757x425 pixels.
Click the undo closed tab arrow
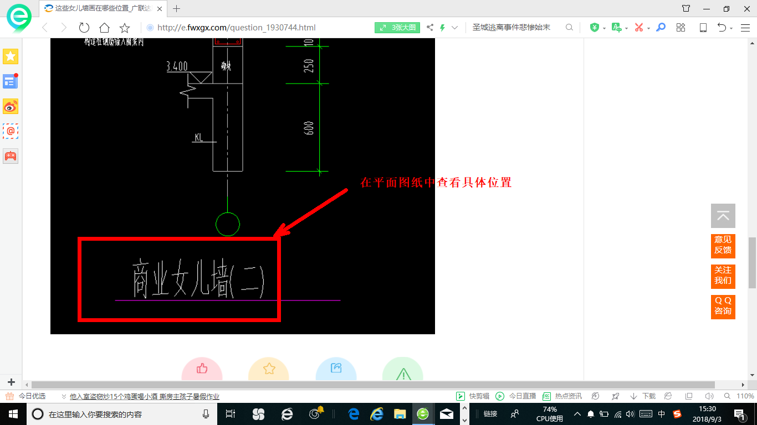click(722, 28)
